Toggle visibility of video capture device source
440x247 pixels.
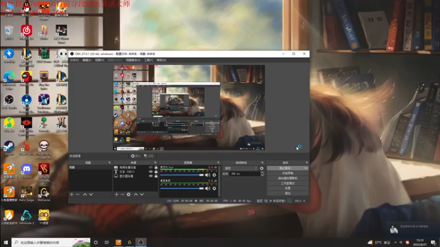click(x=151, y=167)
